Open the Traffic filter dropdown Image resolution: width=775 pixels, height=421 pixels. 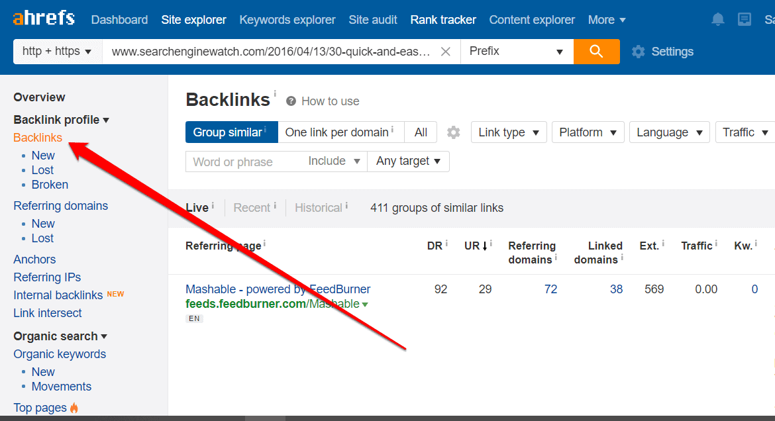745,132
